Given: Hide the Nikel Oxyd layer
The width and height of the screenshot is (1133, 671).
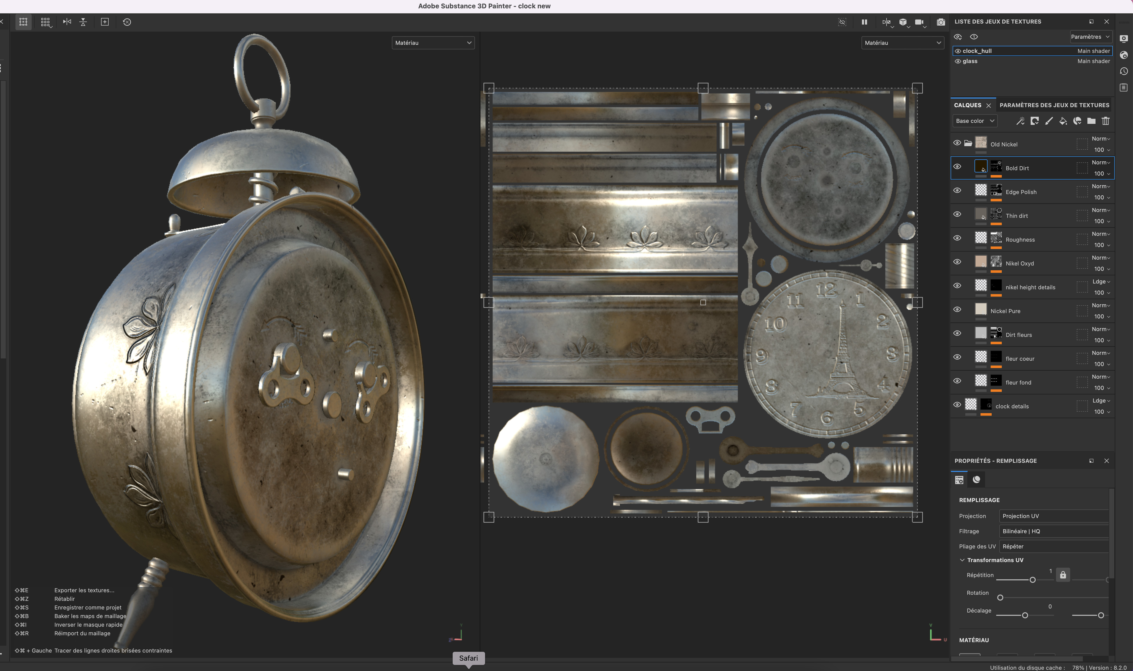Looking at the screenshot, I should [957, 262].
